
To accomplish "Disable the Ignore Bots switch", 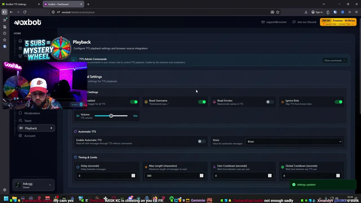I will tap(338, 102).
